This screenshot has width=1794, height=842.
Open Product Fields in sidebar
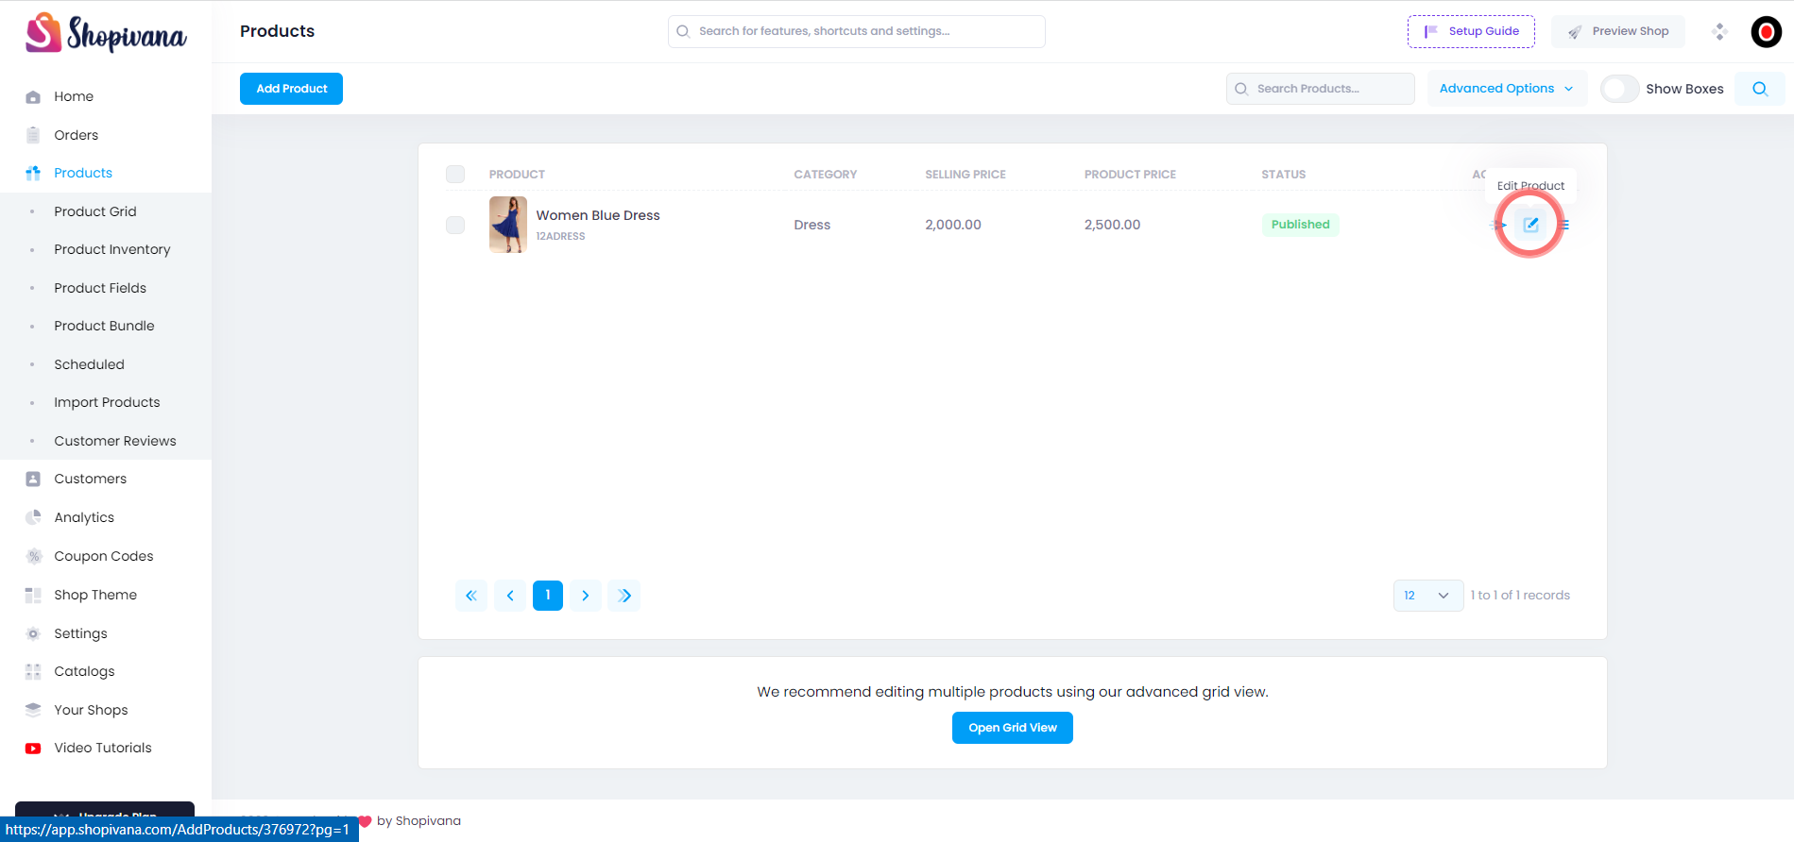click(100, 288)
